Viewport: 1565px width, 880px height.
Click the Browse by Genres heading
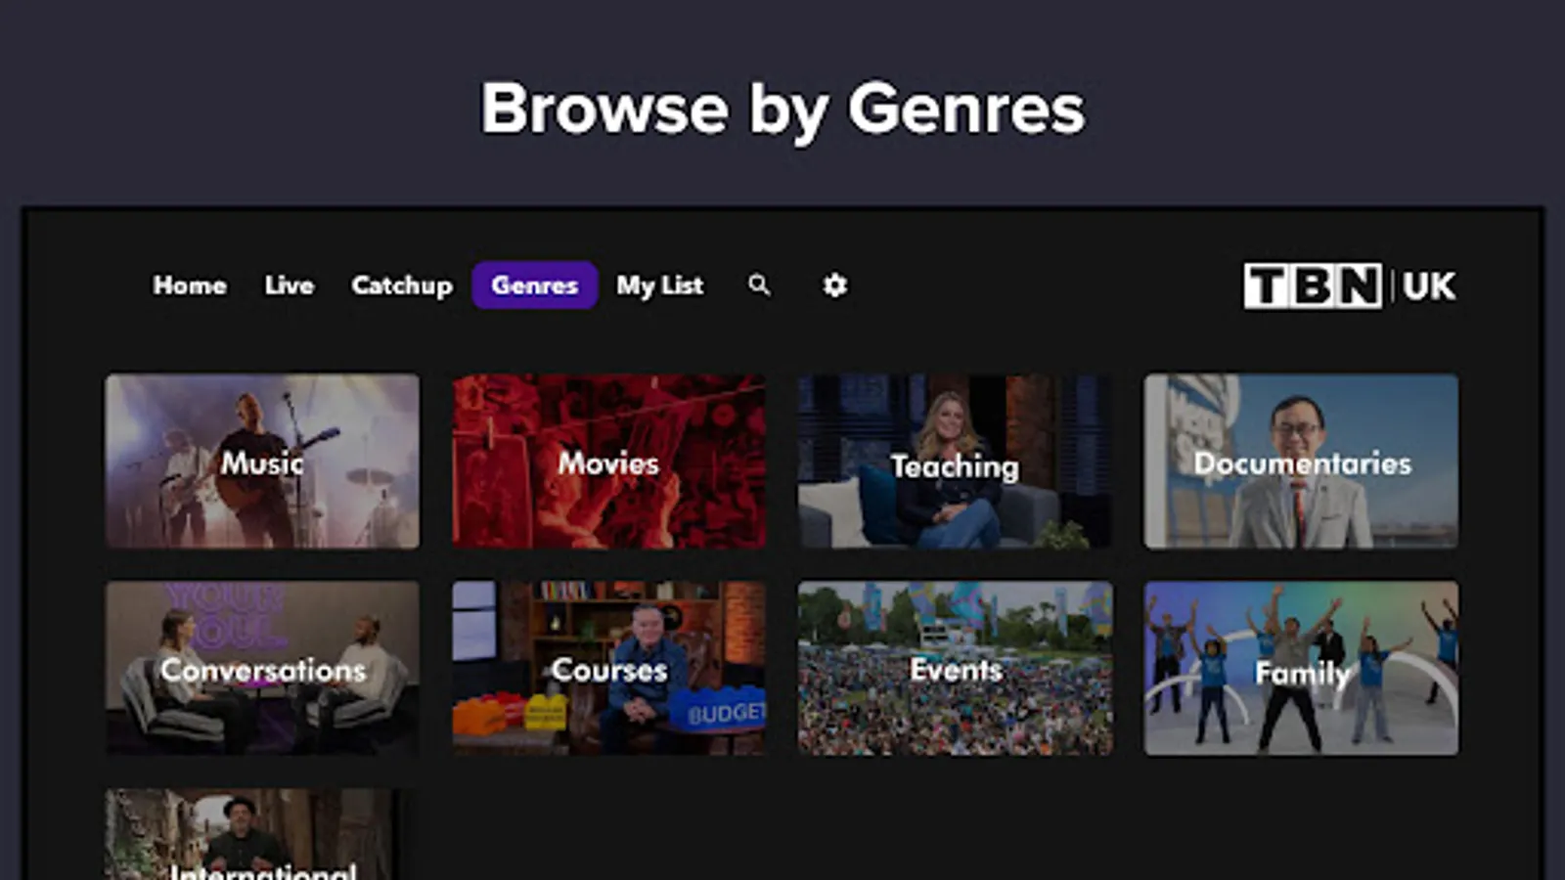tap(782, 110)
